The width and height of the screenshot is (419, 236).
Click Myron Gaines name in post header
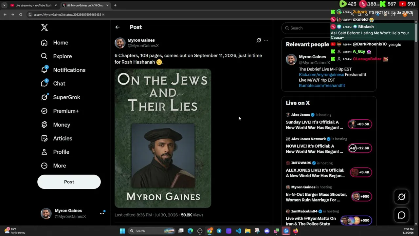(141, 40)
